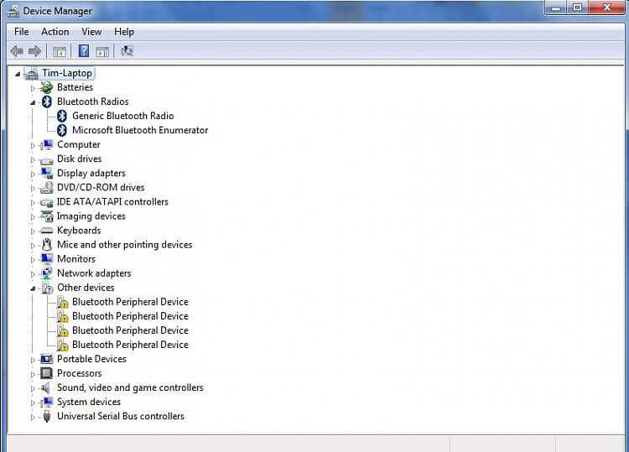Click the Other devices question mark icon
This screenshot has height=452, width=629.
(x=47, y=288)
